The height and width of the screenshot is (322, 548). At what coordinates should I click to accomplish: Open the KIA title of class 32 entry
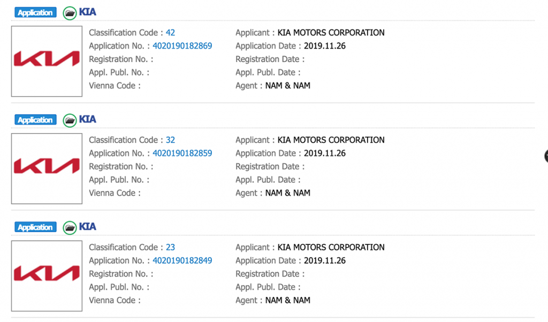click(88, 119)
